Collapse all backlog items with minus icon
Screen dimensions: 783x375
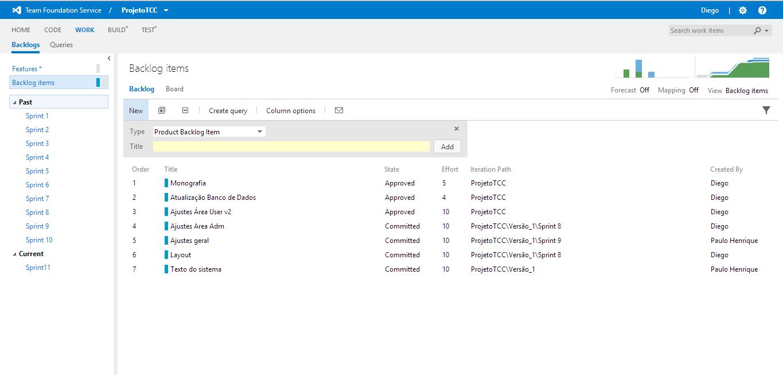point(185,110)
